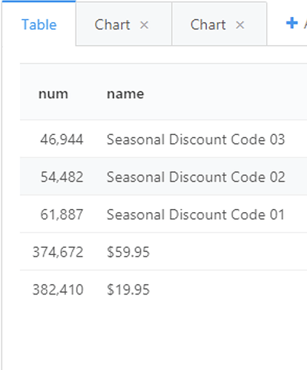Select the 61,887 num cell
307x370 pixels.
[x=62, y=214]
